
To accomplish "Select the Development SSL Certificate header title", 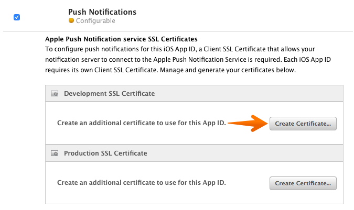I will tap(109, 94).
